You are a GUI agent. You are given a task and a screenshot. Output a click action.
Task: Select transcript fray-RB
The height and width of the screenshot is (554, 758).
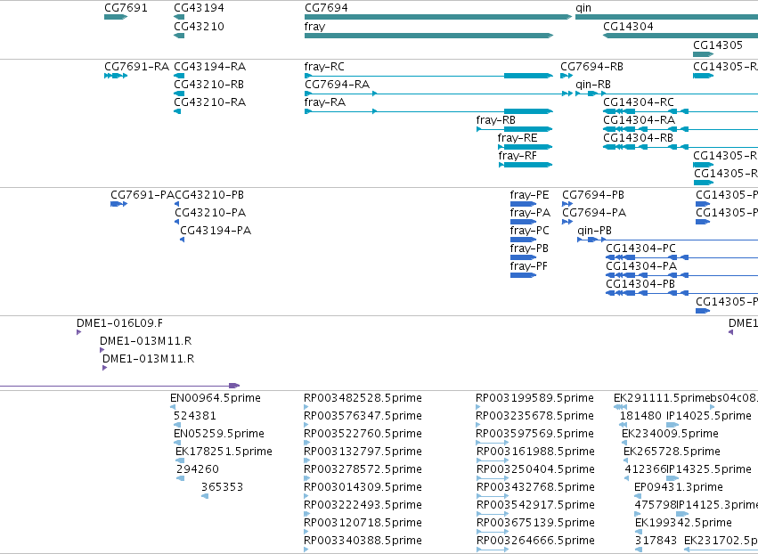[514, 129]
